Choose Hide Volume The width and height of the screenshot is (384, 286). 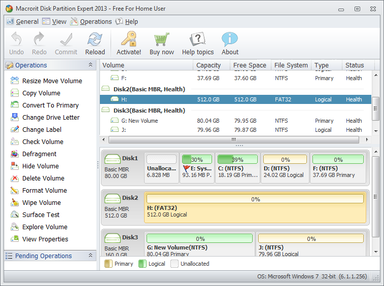point(35,166)
